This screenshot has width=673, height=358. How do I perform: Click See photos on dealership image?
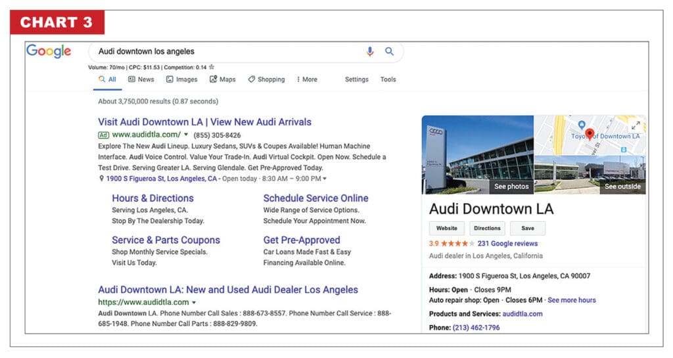pyautogui.click(x=511, y=187)
